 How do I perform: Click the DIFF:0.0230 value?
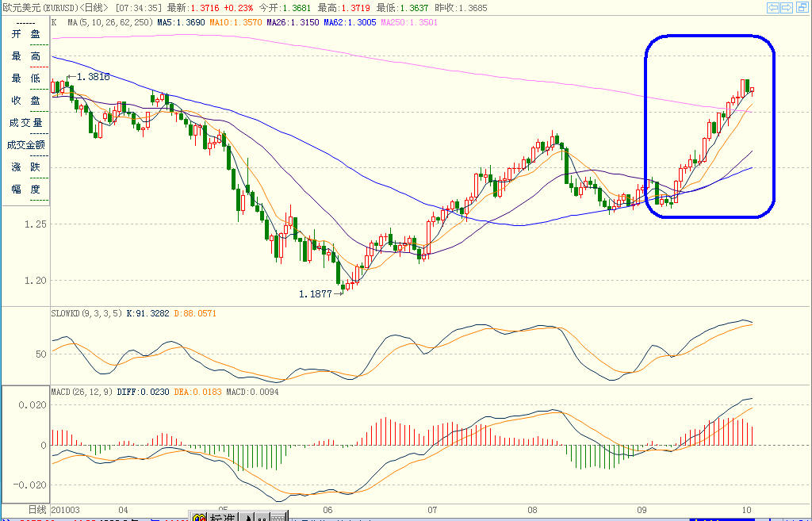pyautogui.click(x=144, y=392)
